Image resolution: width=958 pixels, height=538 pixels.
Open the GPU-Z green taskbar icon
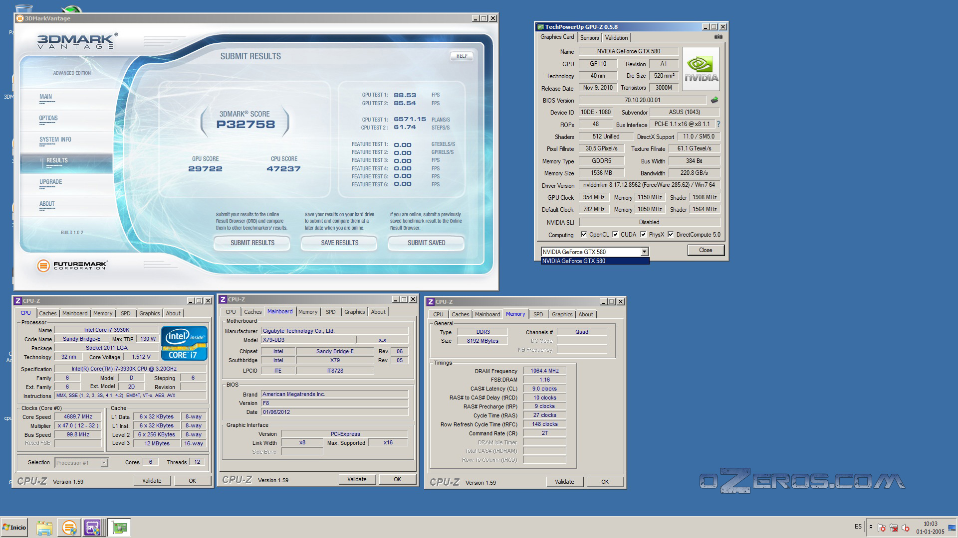(120, 528)
